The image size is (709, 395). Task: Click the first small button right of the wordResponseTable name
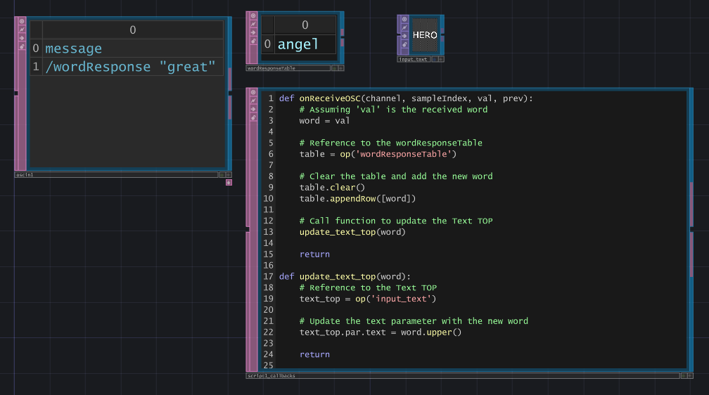[333, 69]
